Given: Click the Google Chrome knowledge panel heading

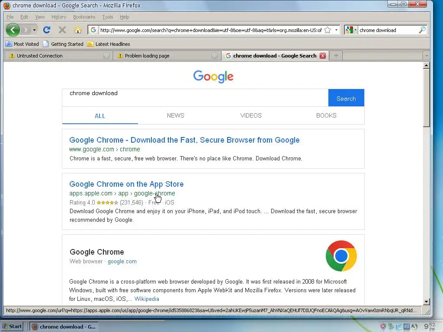Looking at the screenshot, I should [96, 252].
